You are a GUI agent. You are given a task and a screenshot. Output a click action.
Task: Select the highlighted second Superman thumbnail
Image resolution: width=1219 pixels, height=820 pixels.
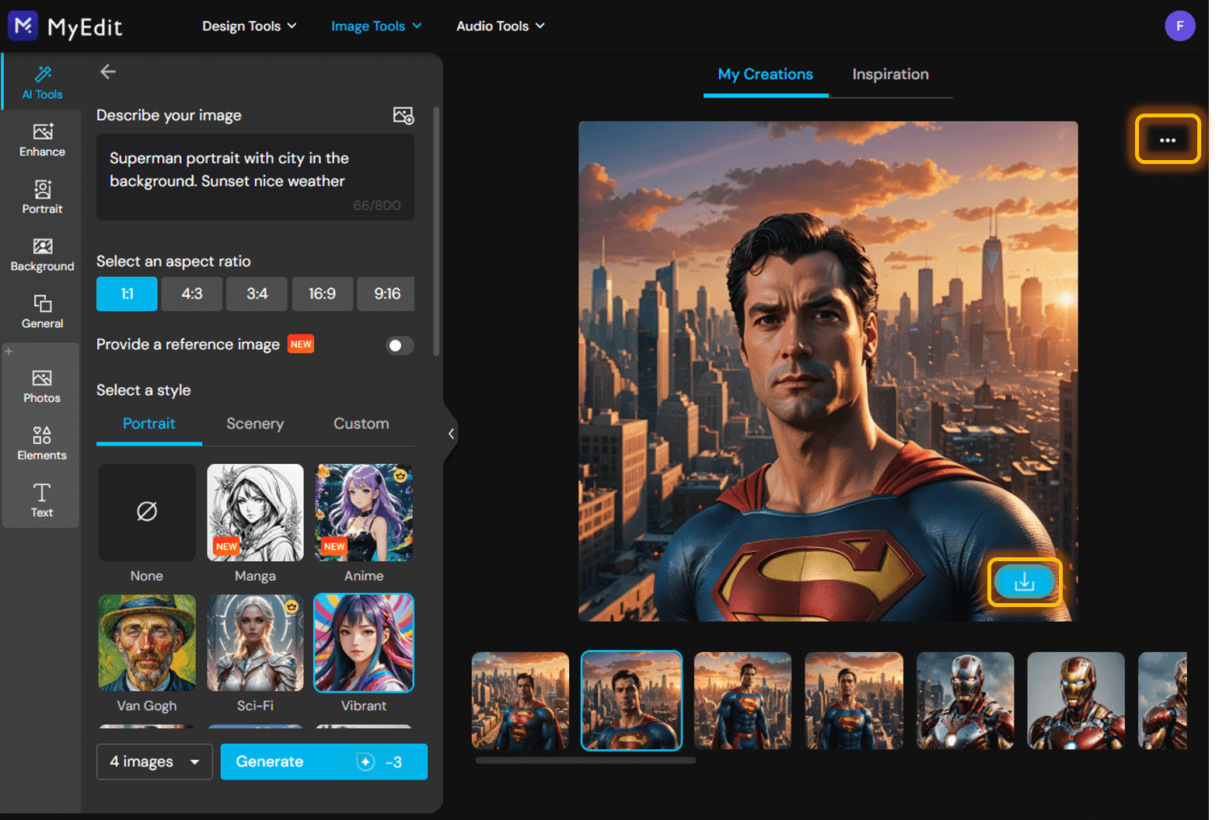(631, 701)
